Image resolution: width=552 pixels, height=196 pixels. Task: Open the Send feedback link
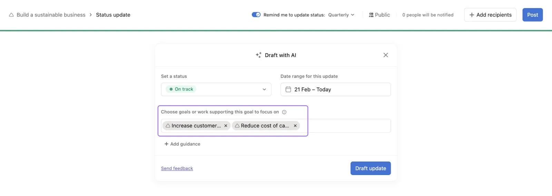(177, 168)
